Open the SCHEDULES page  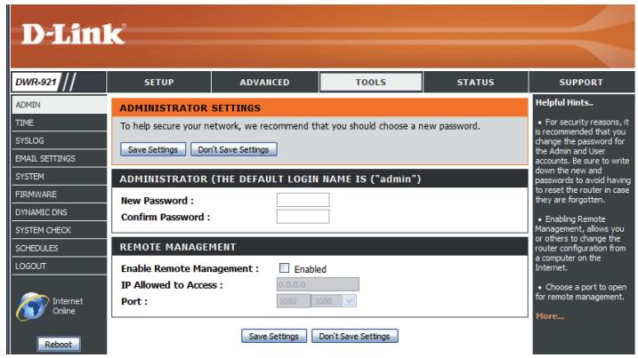[x=60, y=248]
